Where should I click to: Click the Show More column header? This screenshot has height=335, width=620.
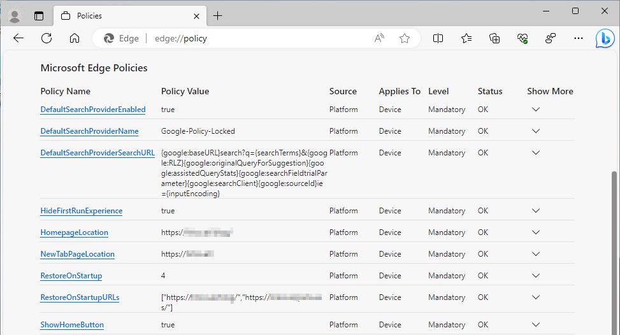coord(550,91)
